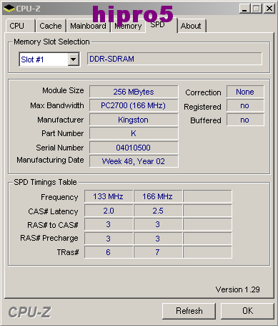The width and height of the screenshot is (278, 326).
Task: Click the Week 48, Year 02 date field
Action: click(134, 161)
